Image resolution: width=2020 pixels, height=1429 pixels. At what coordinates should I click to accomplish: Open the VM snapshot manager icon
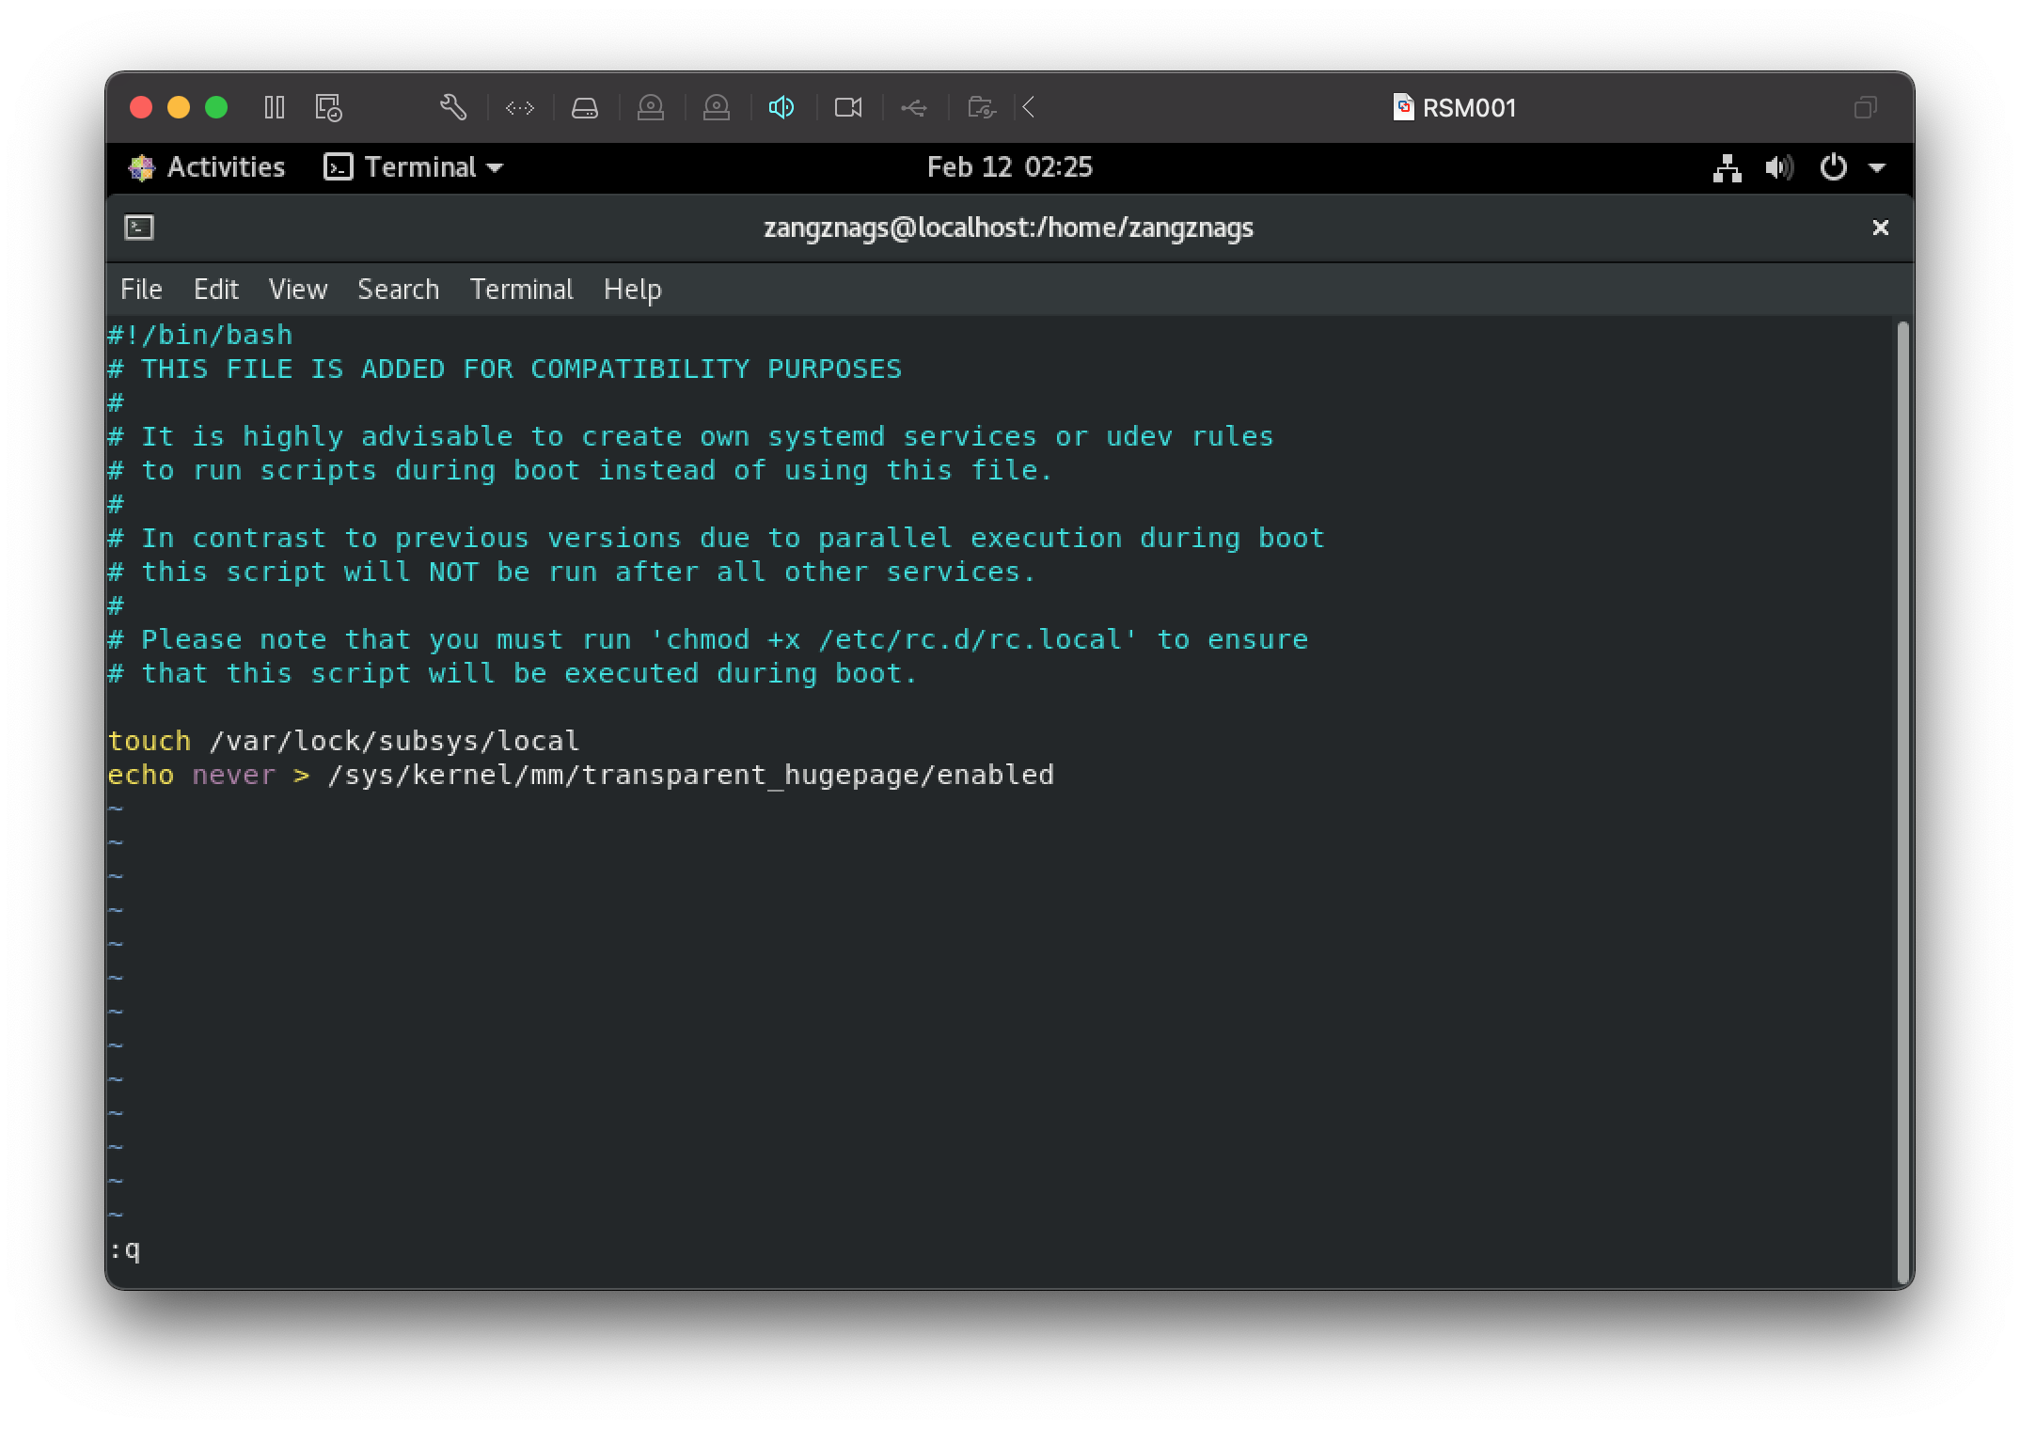tap(328, 107)
